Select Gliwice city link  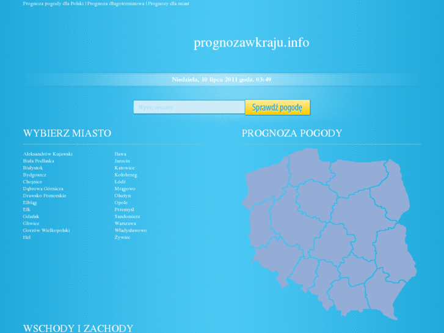31,223
